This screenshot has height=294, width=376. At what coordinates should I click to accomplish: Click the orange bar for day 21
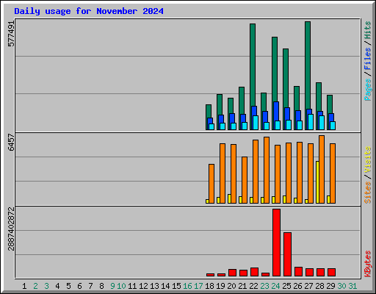click(245, 180)
